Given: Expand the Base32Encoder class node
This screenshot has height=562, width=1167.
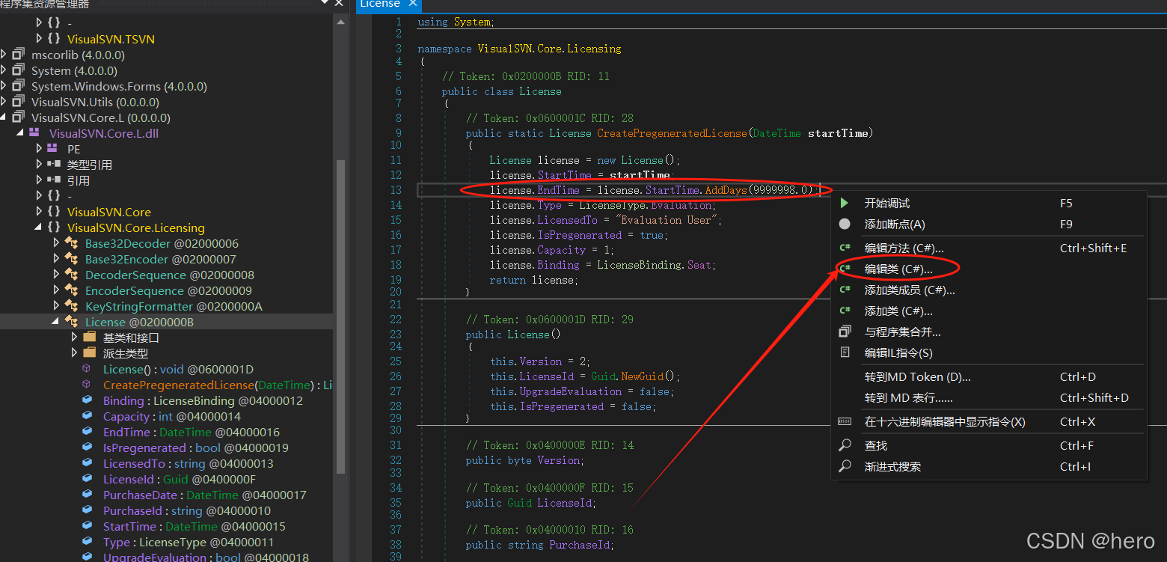Looking at the screenshot, I should point(57,259).
